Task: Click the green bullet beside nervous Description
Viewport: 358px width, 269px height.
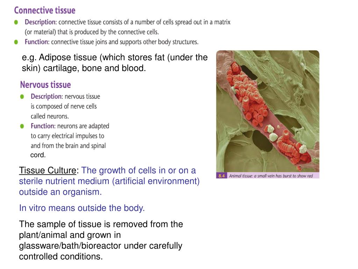Action: click(x=22, y=97)
